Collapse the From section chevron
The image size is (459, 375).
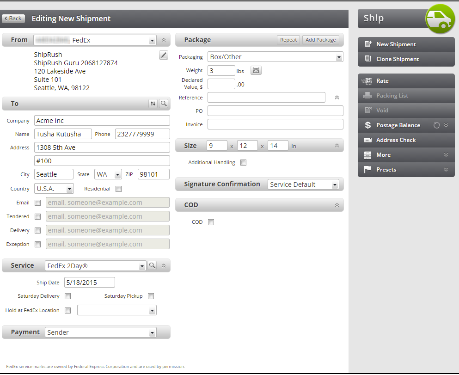tap(164, 40)
